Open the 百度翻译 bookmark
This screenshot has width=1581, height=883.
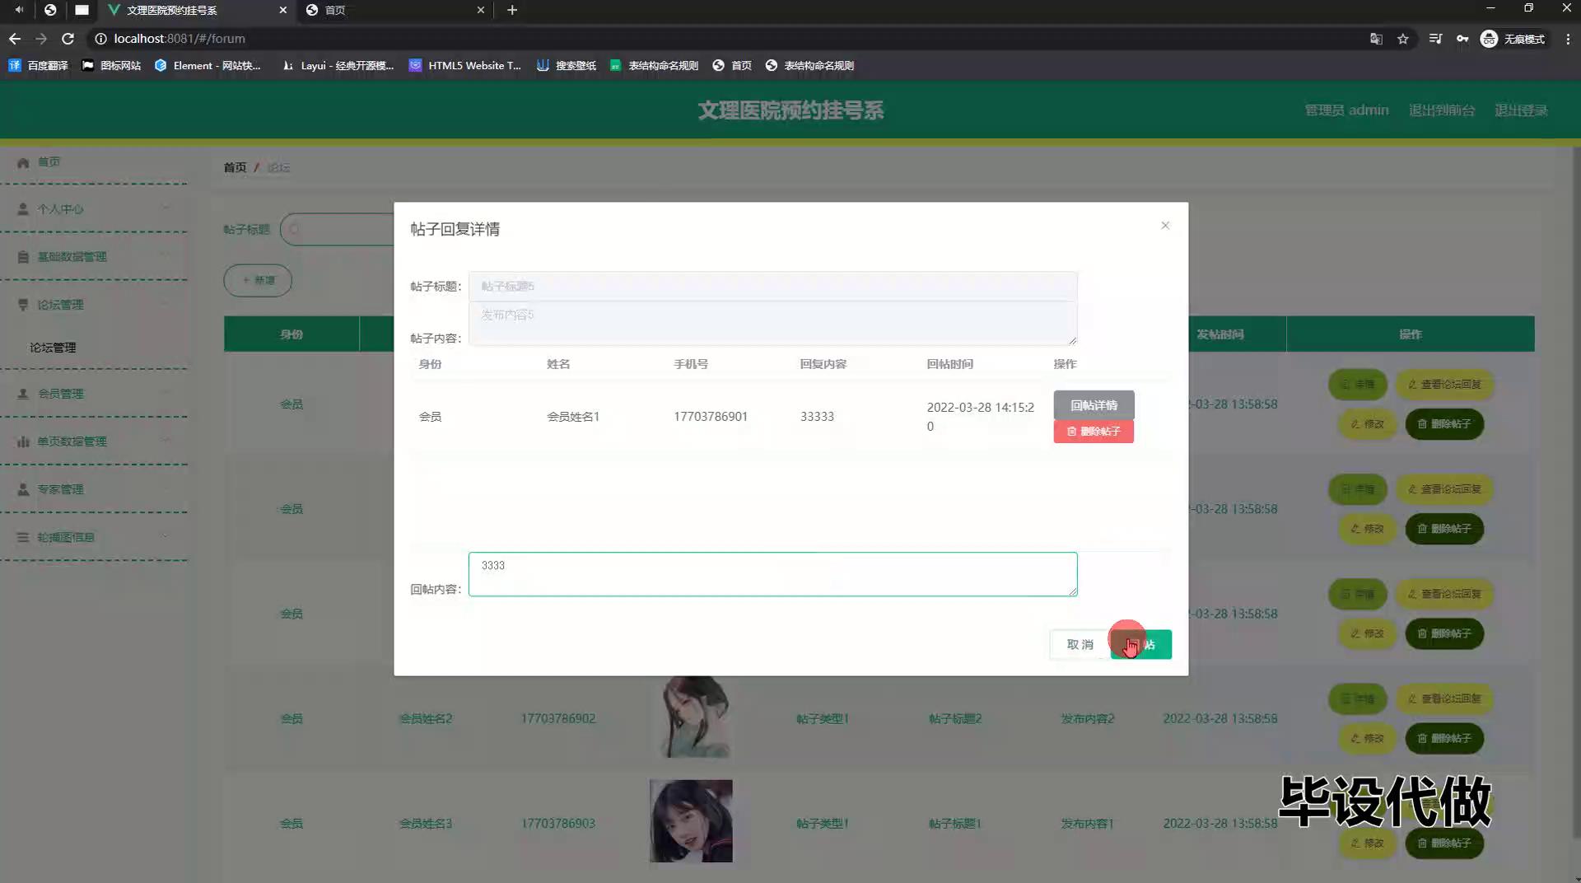[x=39, y=66]
